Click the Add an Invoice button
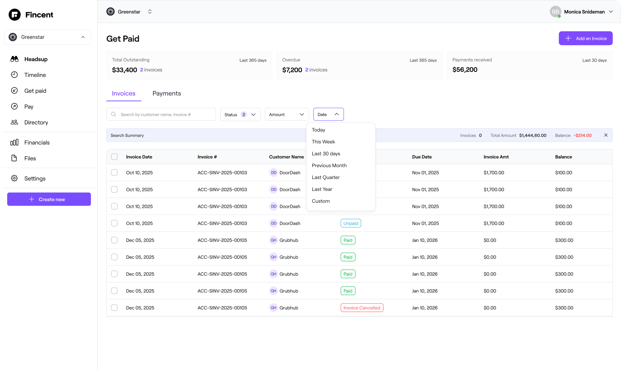 pyautogui.click(x=586, y=38)
